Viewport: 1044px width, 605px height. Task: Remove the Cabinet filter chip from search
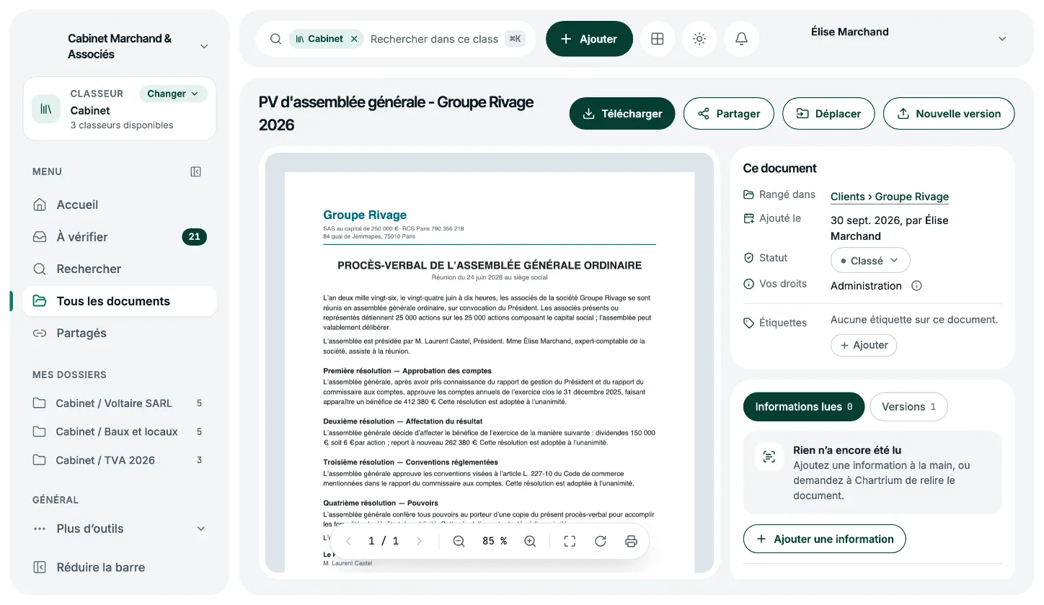[x=354, y=39]
